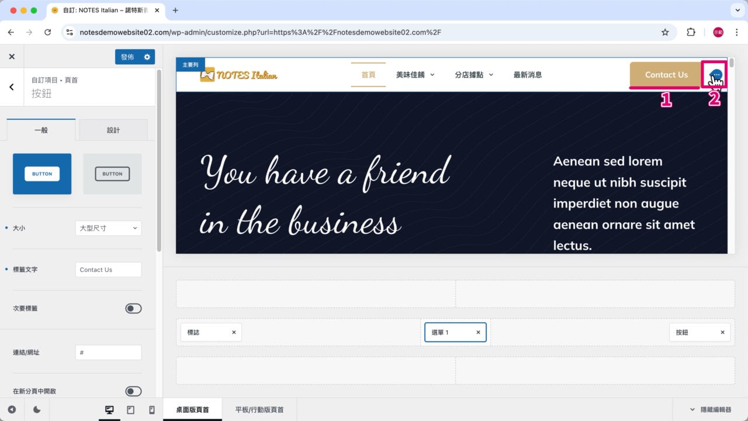Click the 發佈 publish button
Screen dimensions: 748x421
coord(127,57)
